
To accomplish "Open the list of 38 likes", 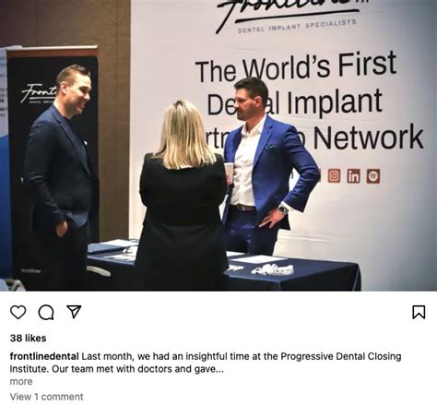I will pyautogui.click(x=28, y=338).
